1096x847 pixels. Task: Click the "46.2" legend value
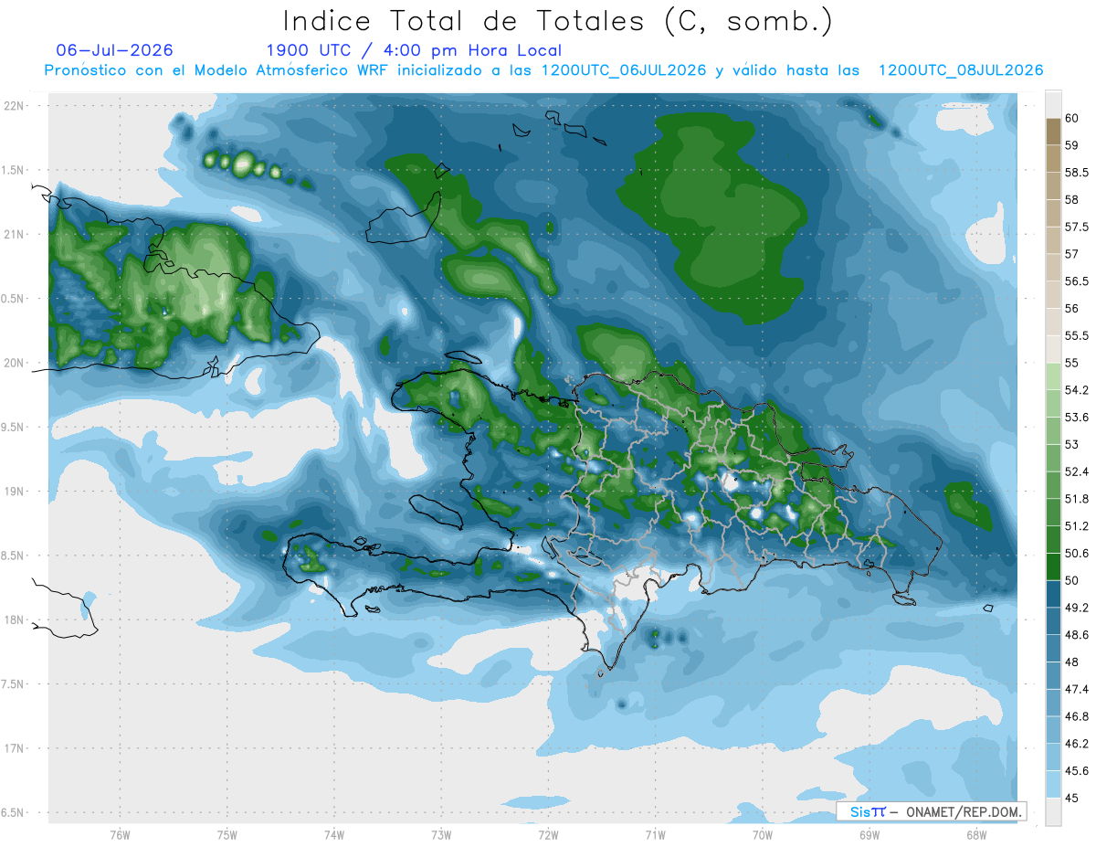[x=1076, y=744]
